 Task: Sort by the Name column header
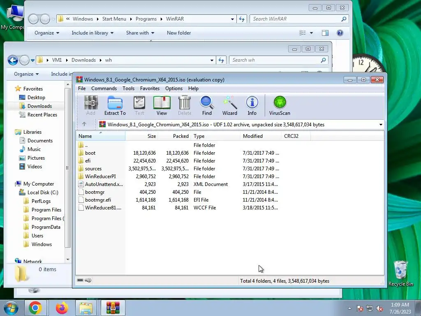100,136
